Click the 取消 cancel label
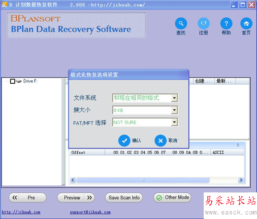The width and height of the screenshot is (257, 219). [x=173, y=141]
